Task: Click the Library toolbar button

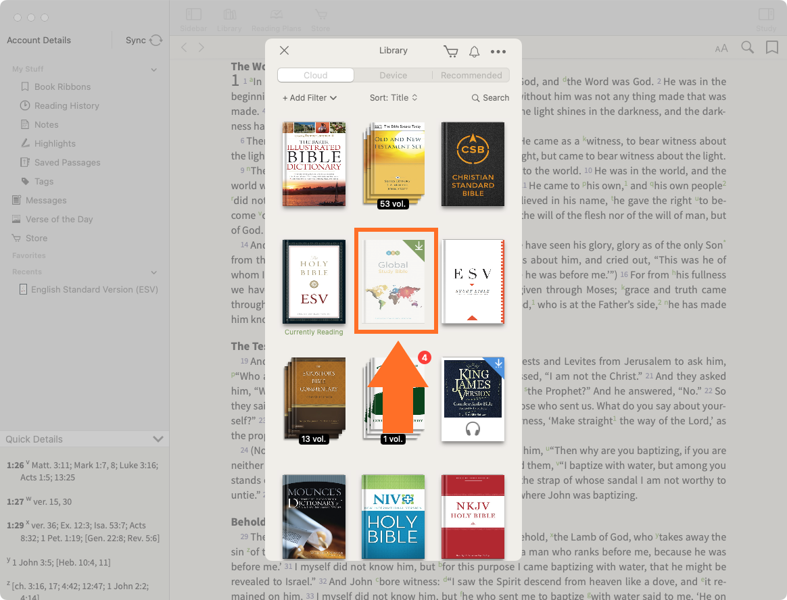Action: click(229, 19)
